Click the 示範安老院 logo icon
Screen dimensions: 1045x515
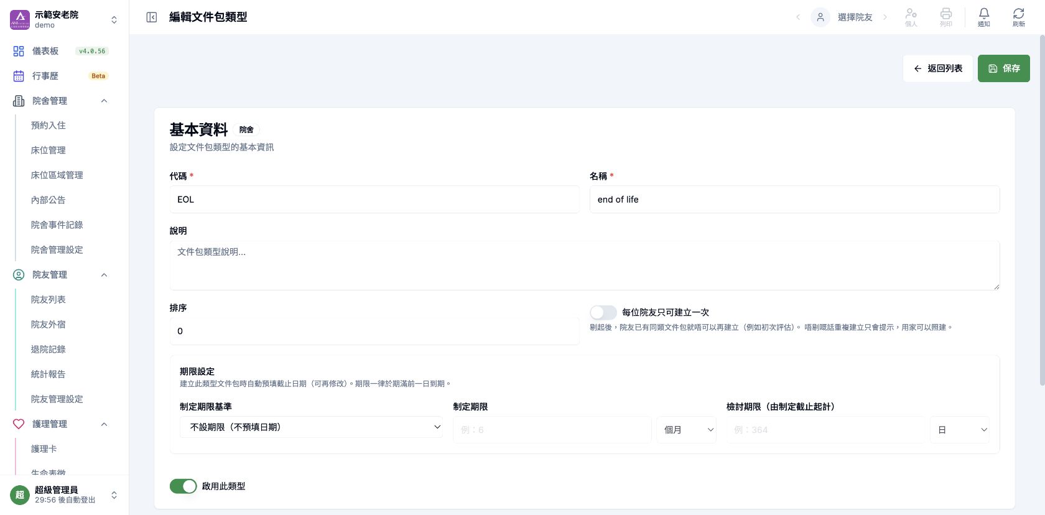pos(20,19)
